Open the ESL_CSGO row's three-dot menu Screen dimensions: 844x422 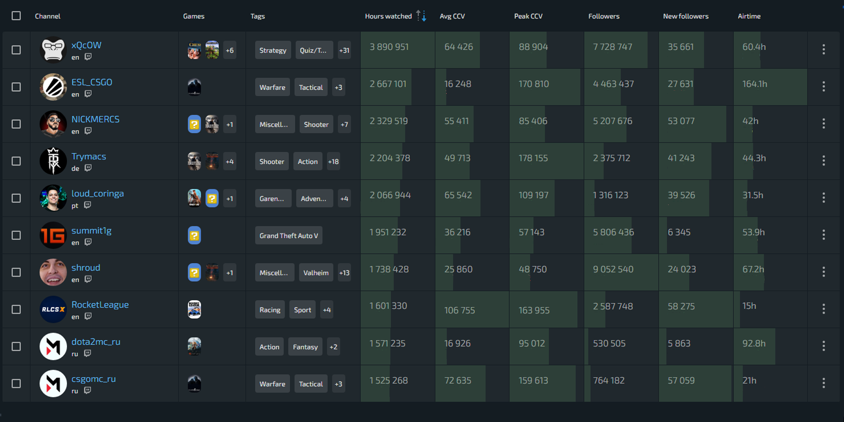pos(823,87)
